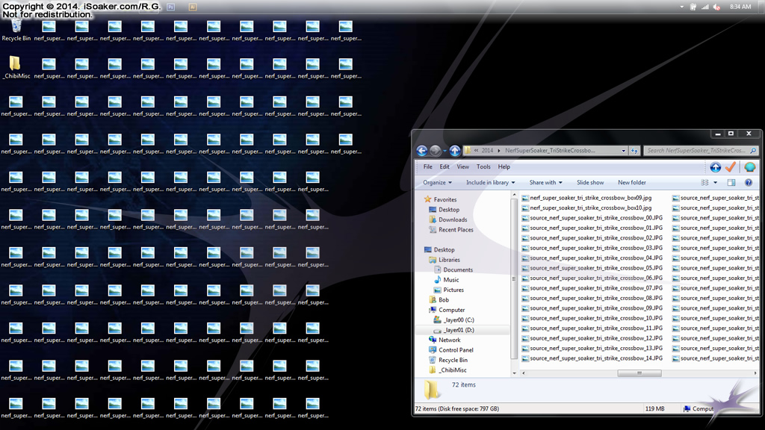Click the battery power tray icon

693,7
